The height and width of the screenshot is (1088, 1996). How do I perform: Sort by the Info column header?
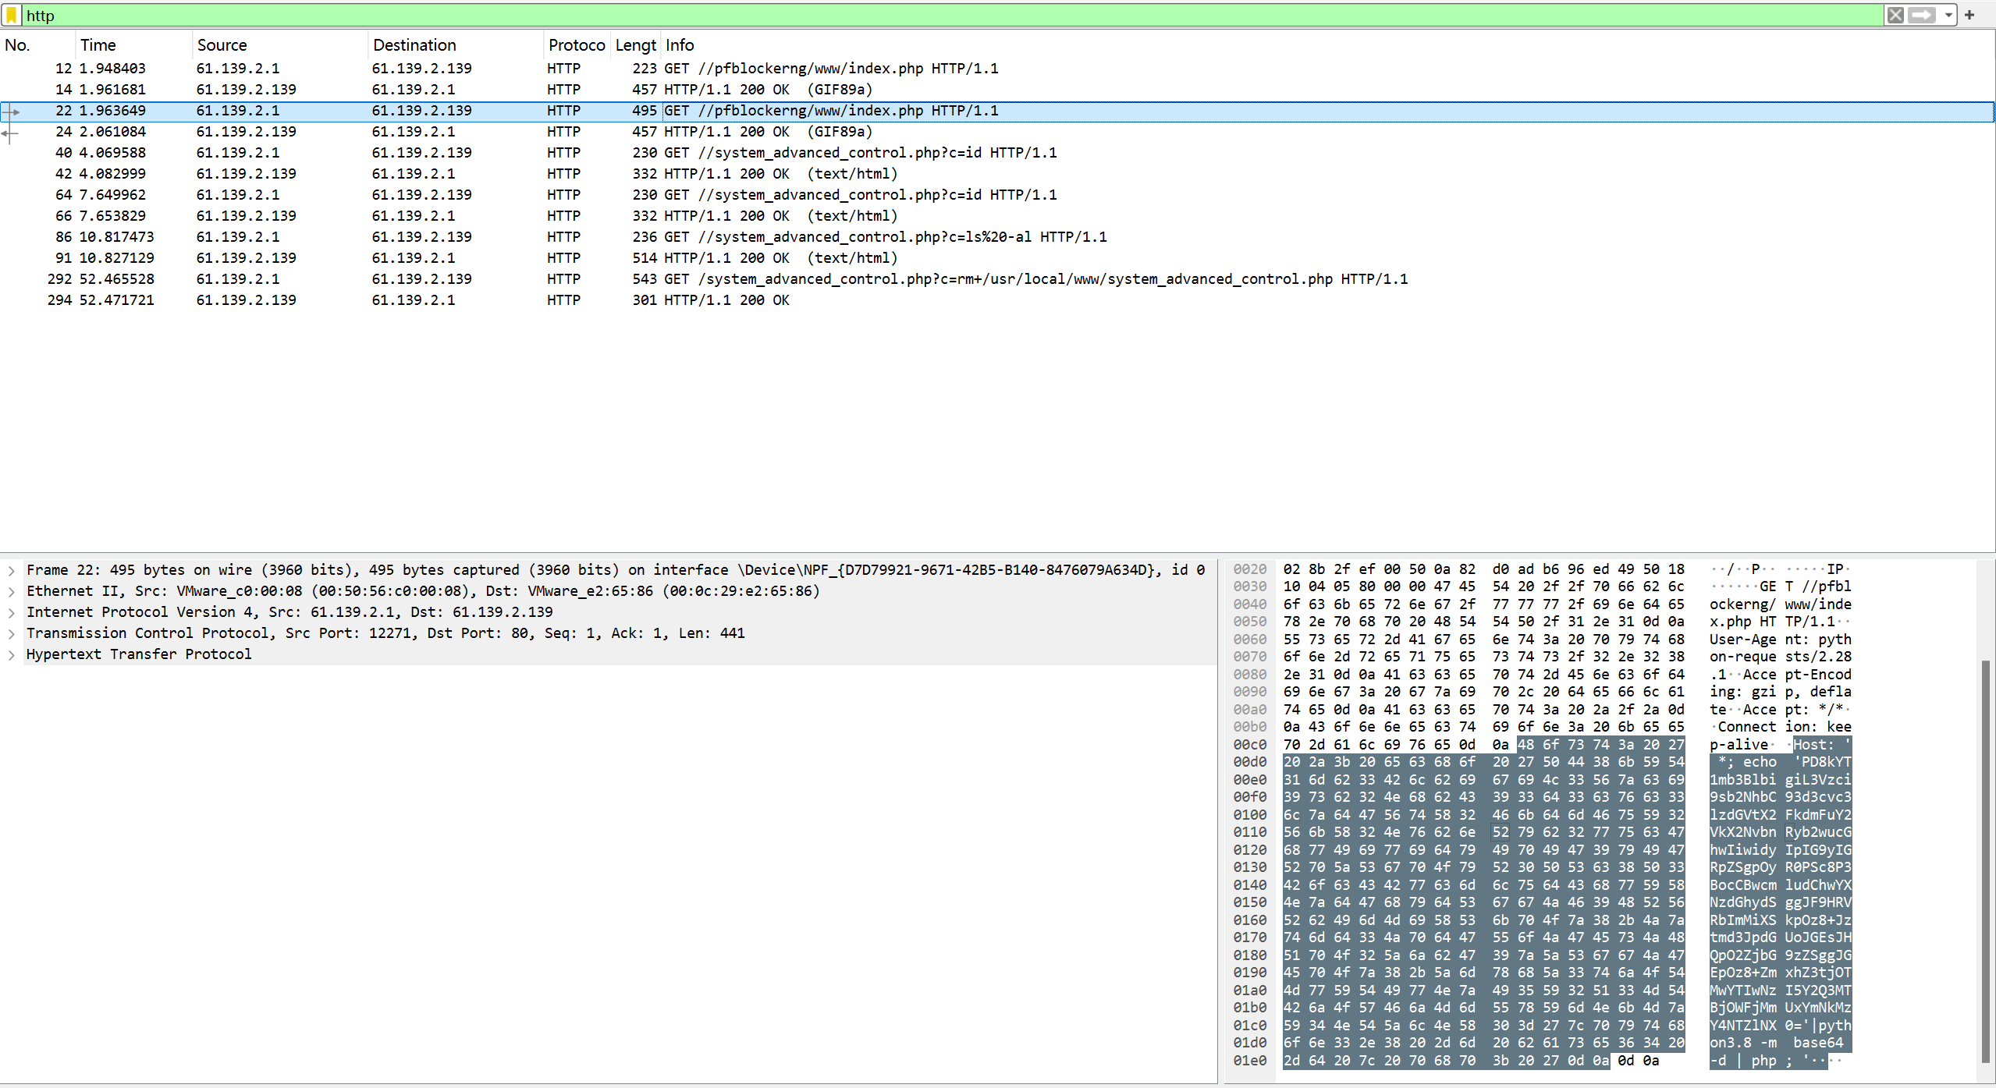tap(680, 45)
